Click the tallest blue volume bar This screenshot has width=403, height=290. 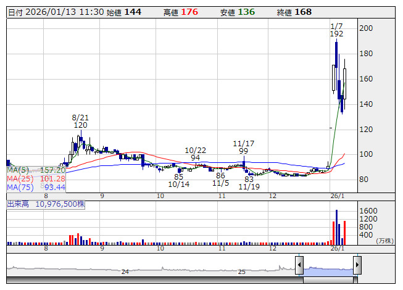336,227
